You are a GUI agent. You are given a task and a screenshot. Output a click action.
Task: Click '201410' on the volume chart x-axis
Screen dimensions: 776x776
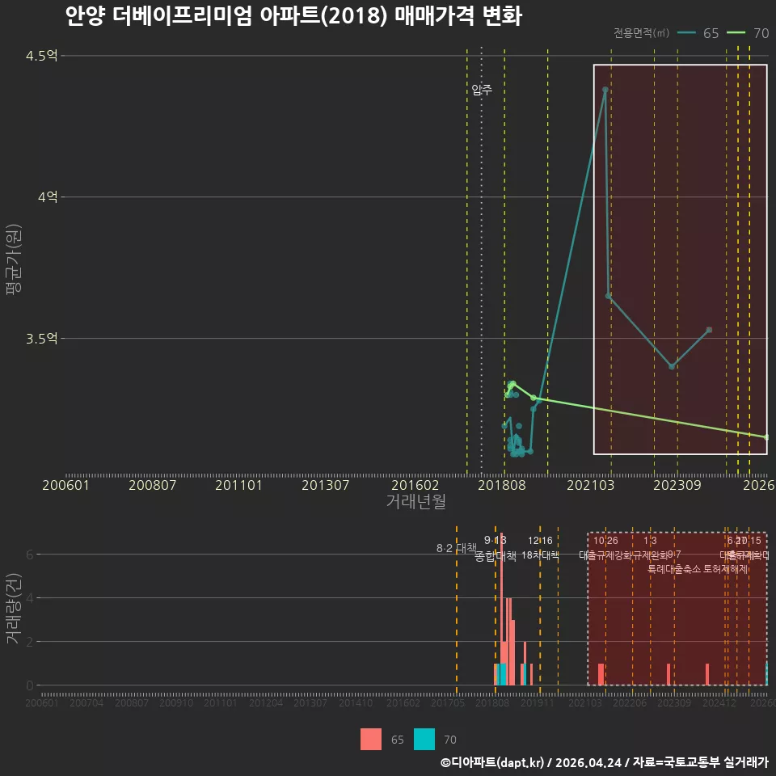click(x=356, y=702)
